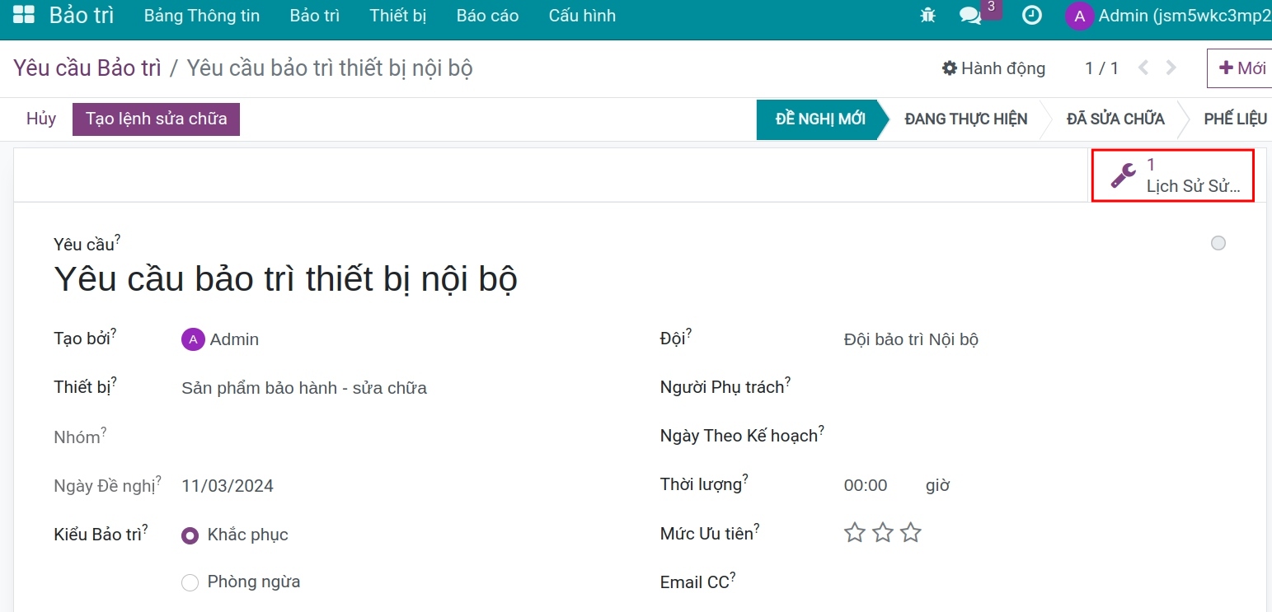Go to previous record with left chevron
The width and height of the screenshot is (1272, 612).
[1143, 68]
